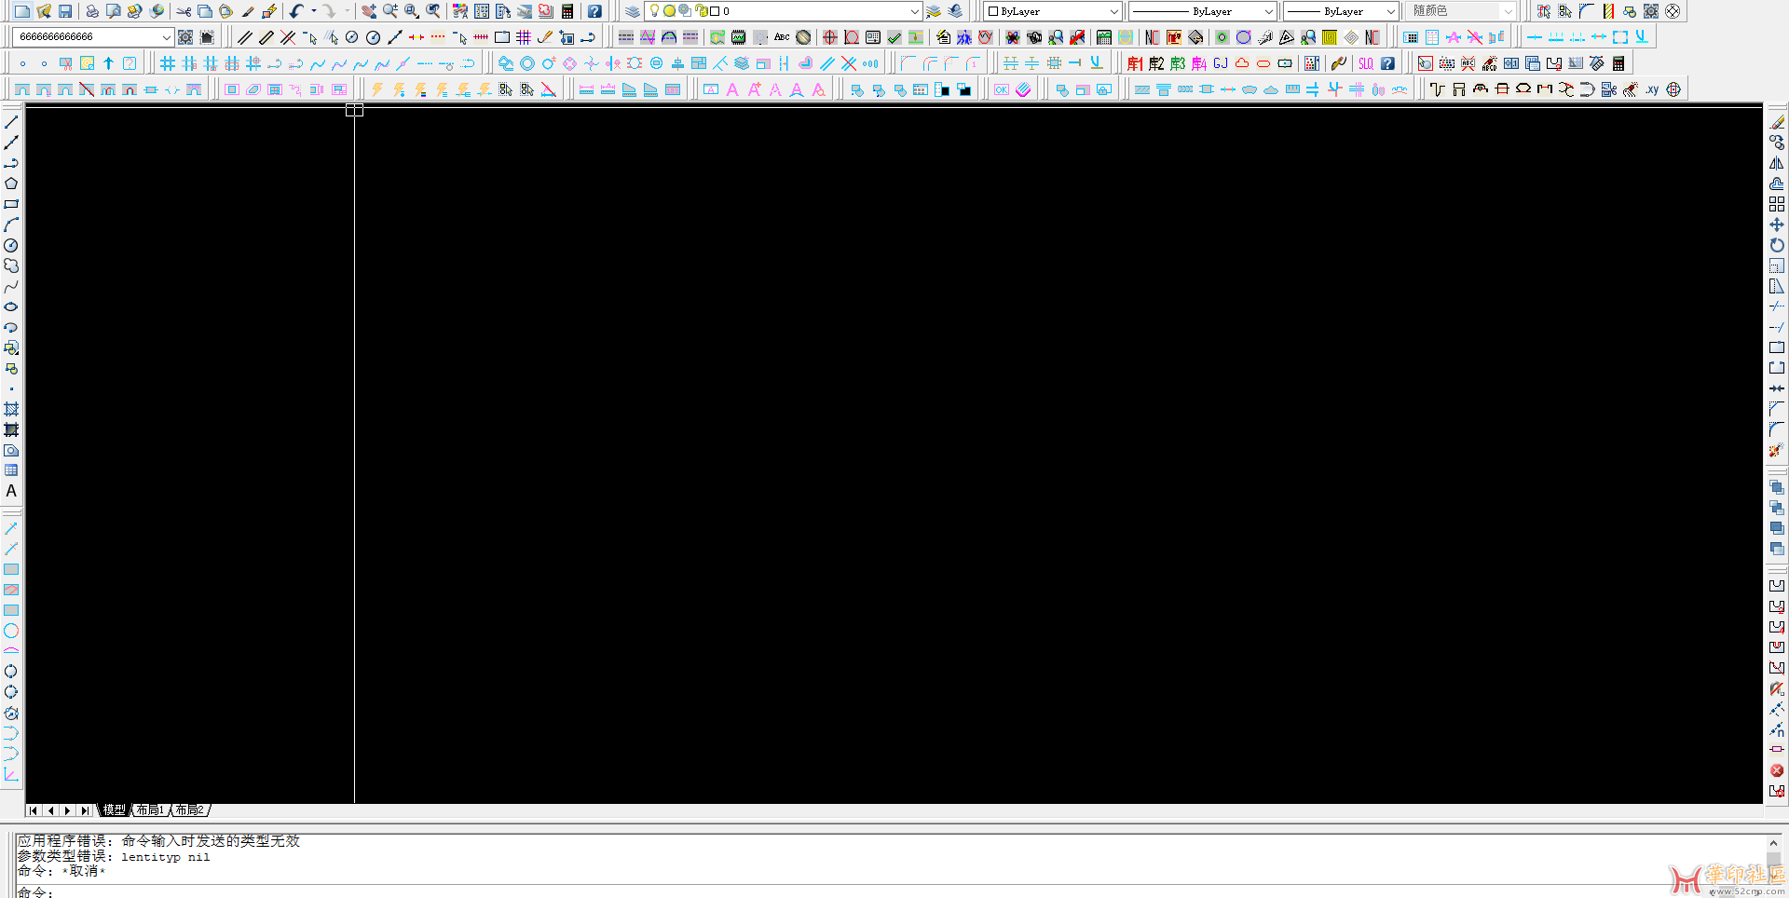Select the Polyline tool
Screen dimensions: 1789x898
[11, 163]
